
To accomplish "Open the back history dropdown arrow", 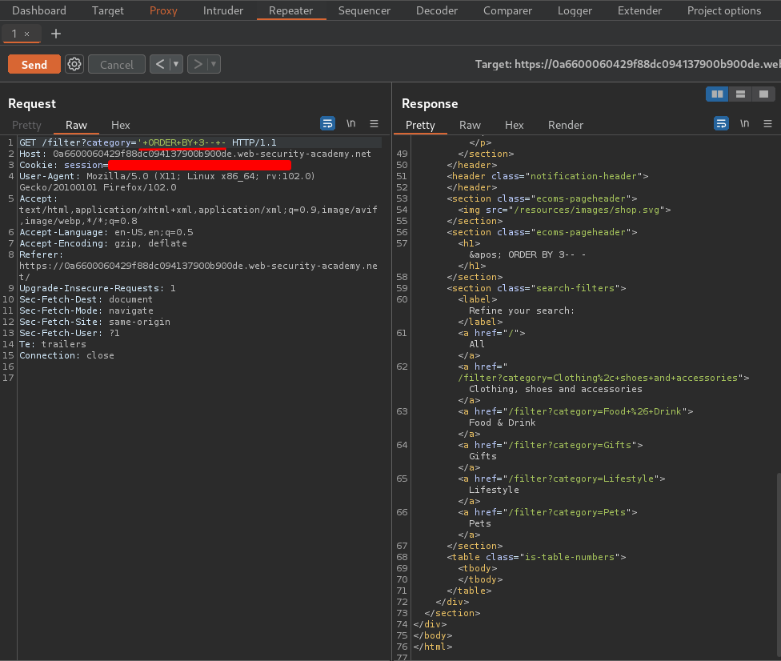I will [x=176, y=64].
